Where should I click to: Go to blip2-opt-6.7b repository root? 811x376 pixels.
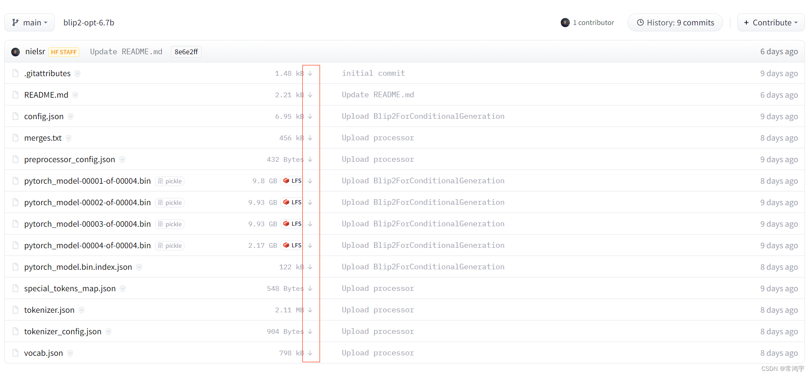(x=89, y=22)
